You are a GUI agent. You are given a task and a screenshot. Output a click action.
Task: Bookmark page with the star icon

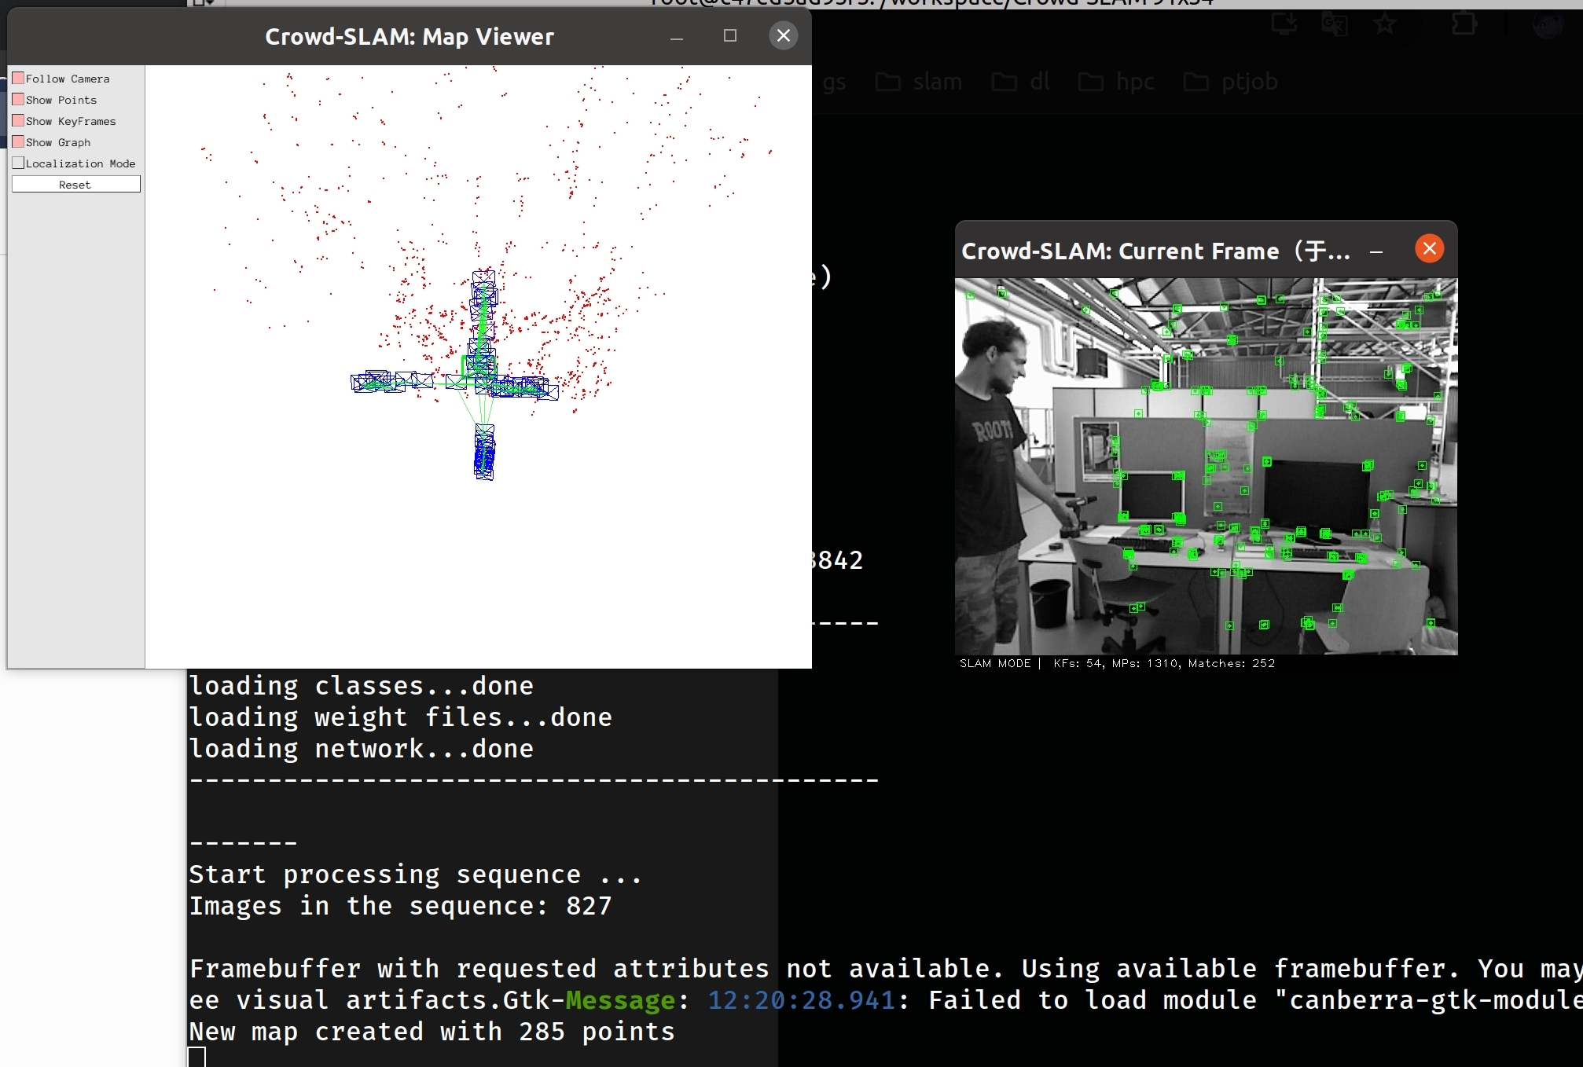click(1384, 24)
